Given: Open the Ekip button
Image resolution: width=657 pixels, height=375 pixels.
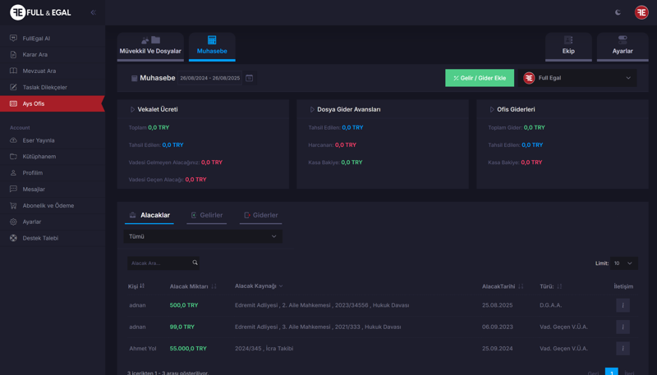Looking at the screenshot, I should click(x=568, y=46).
